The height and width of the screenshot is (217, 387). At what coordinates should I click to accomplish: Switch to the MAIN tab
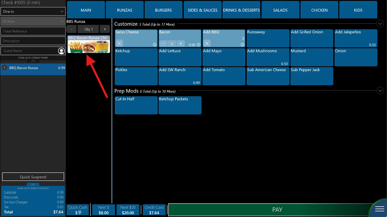[86, 10]
